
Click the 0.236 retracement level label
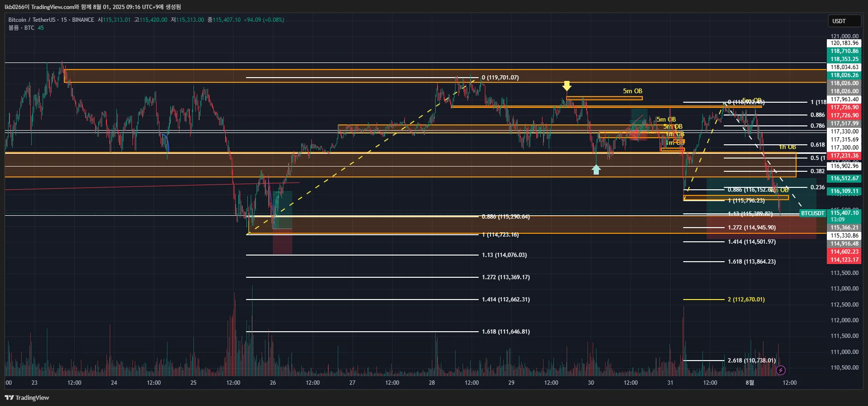(817, 187)
